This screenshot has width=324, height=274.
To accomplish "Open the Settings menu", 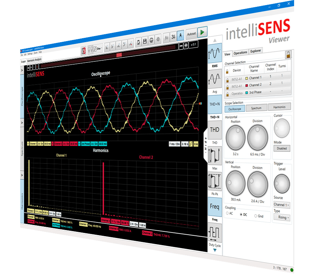I will click(30, 54).
